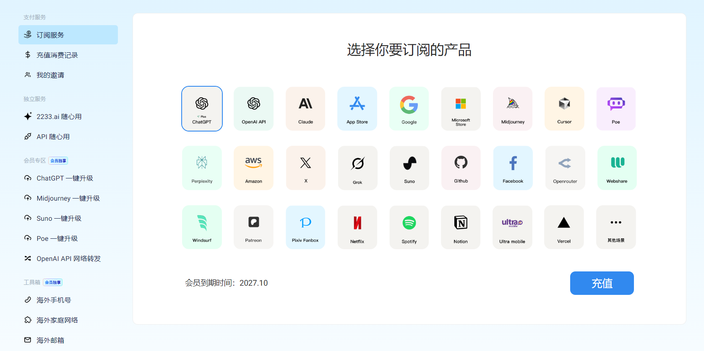Choose the Notion product icon
Image resolution: width=704 pixels, height=351 pixels.
(461, 227)
